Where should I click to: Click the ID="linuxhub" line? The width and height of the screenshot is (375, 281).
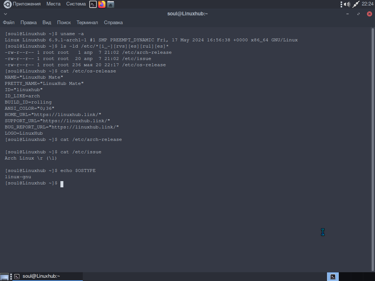click(24, 90)
